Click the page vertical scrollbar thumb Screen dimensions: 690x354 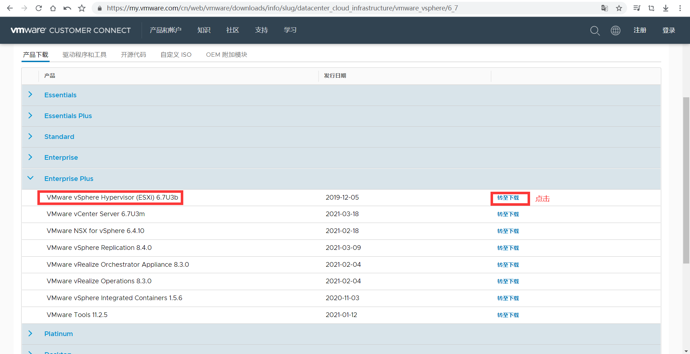pyautogui.click(x=686, y=181)
